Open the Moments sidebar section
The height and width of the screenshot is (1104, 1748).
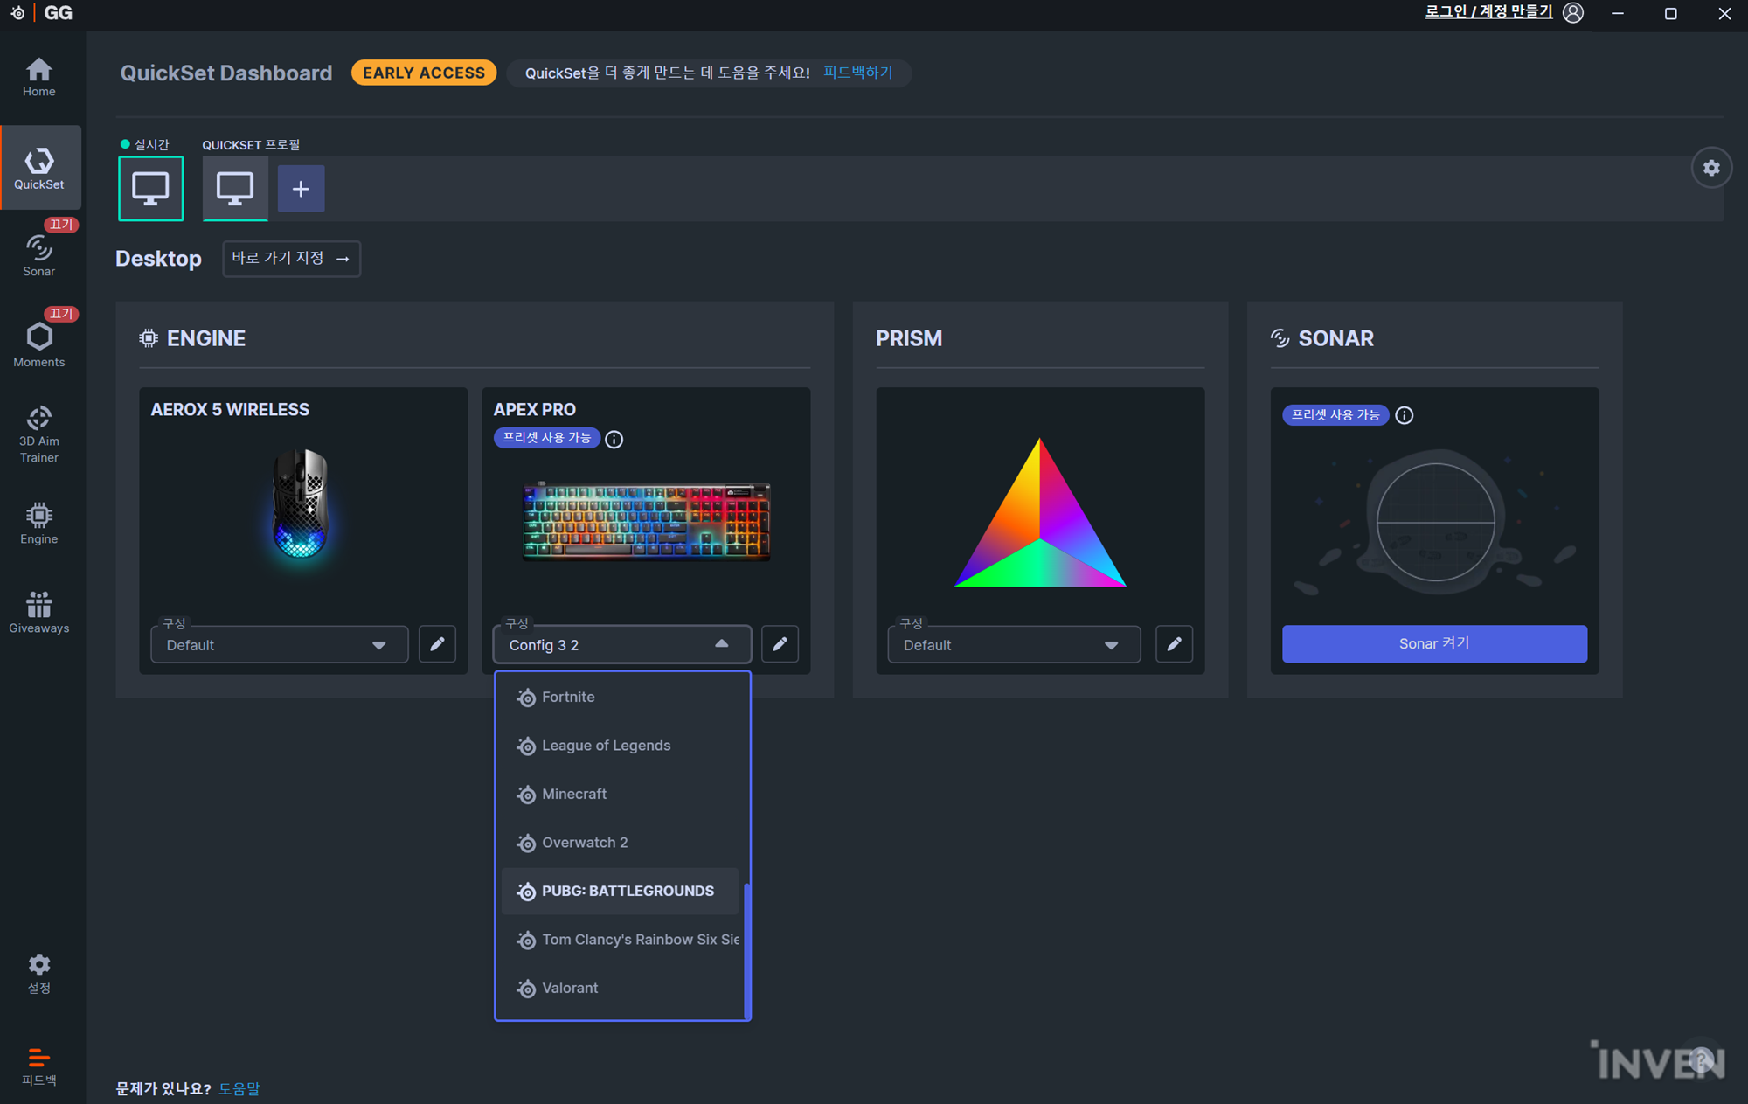pos(38,345)
